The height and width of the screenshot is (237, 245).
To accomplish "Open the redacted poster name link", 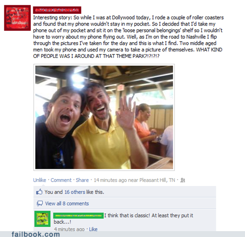I will tap(57, 10).
